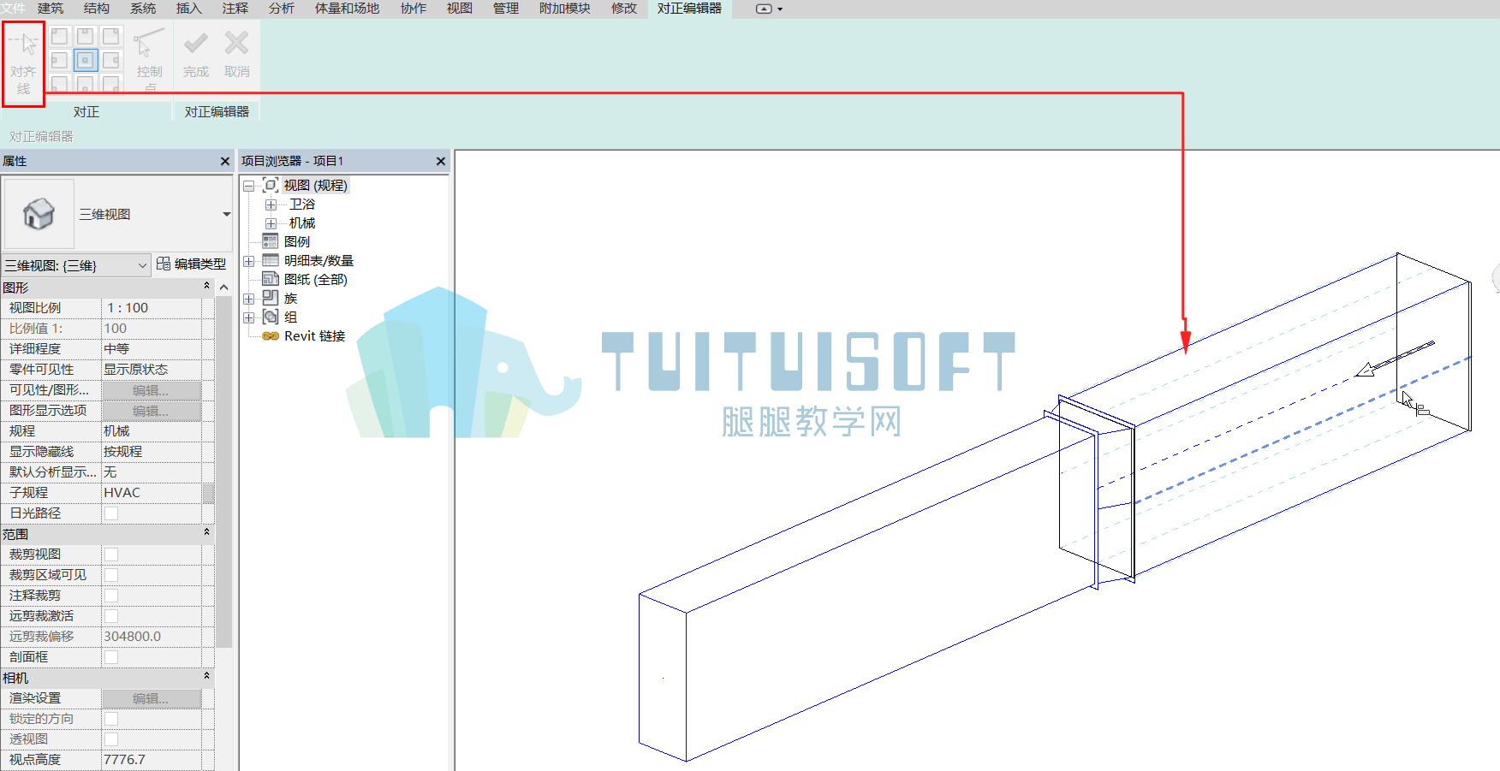The width and height of the screenshot is (1500, 771).
Task: Click the 视图比例 1:100 field
Action: [152, 308]
